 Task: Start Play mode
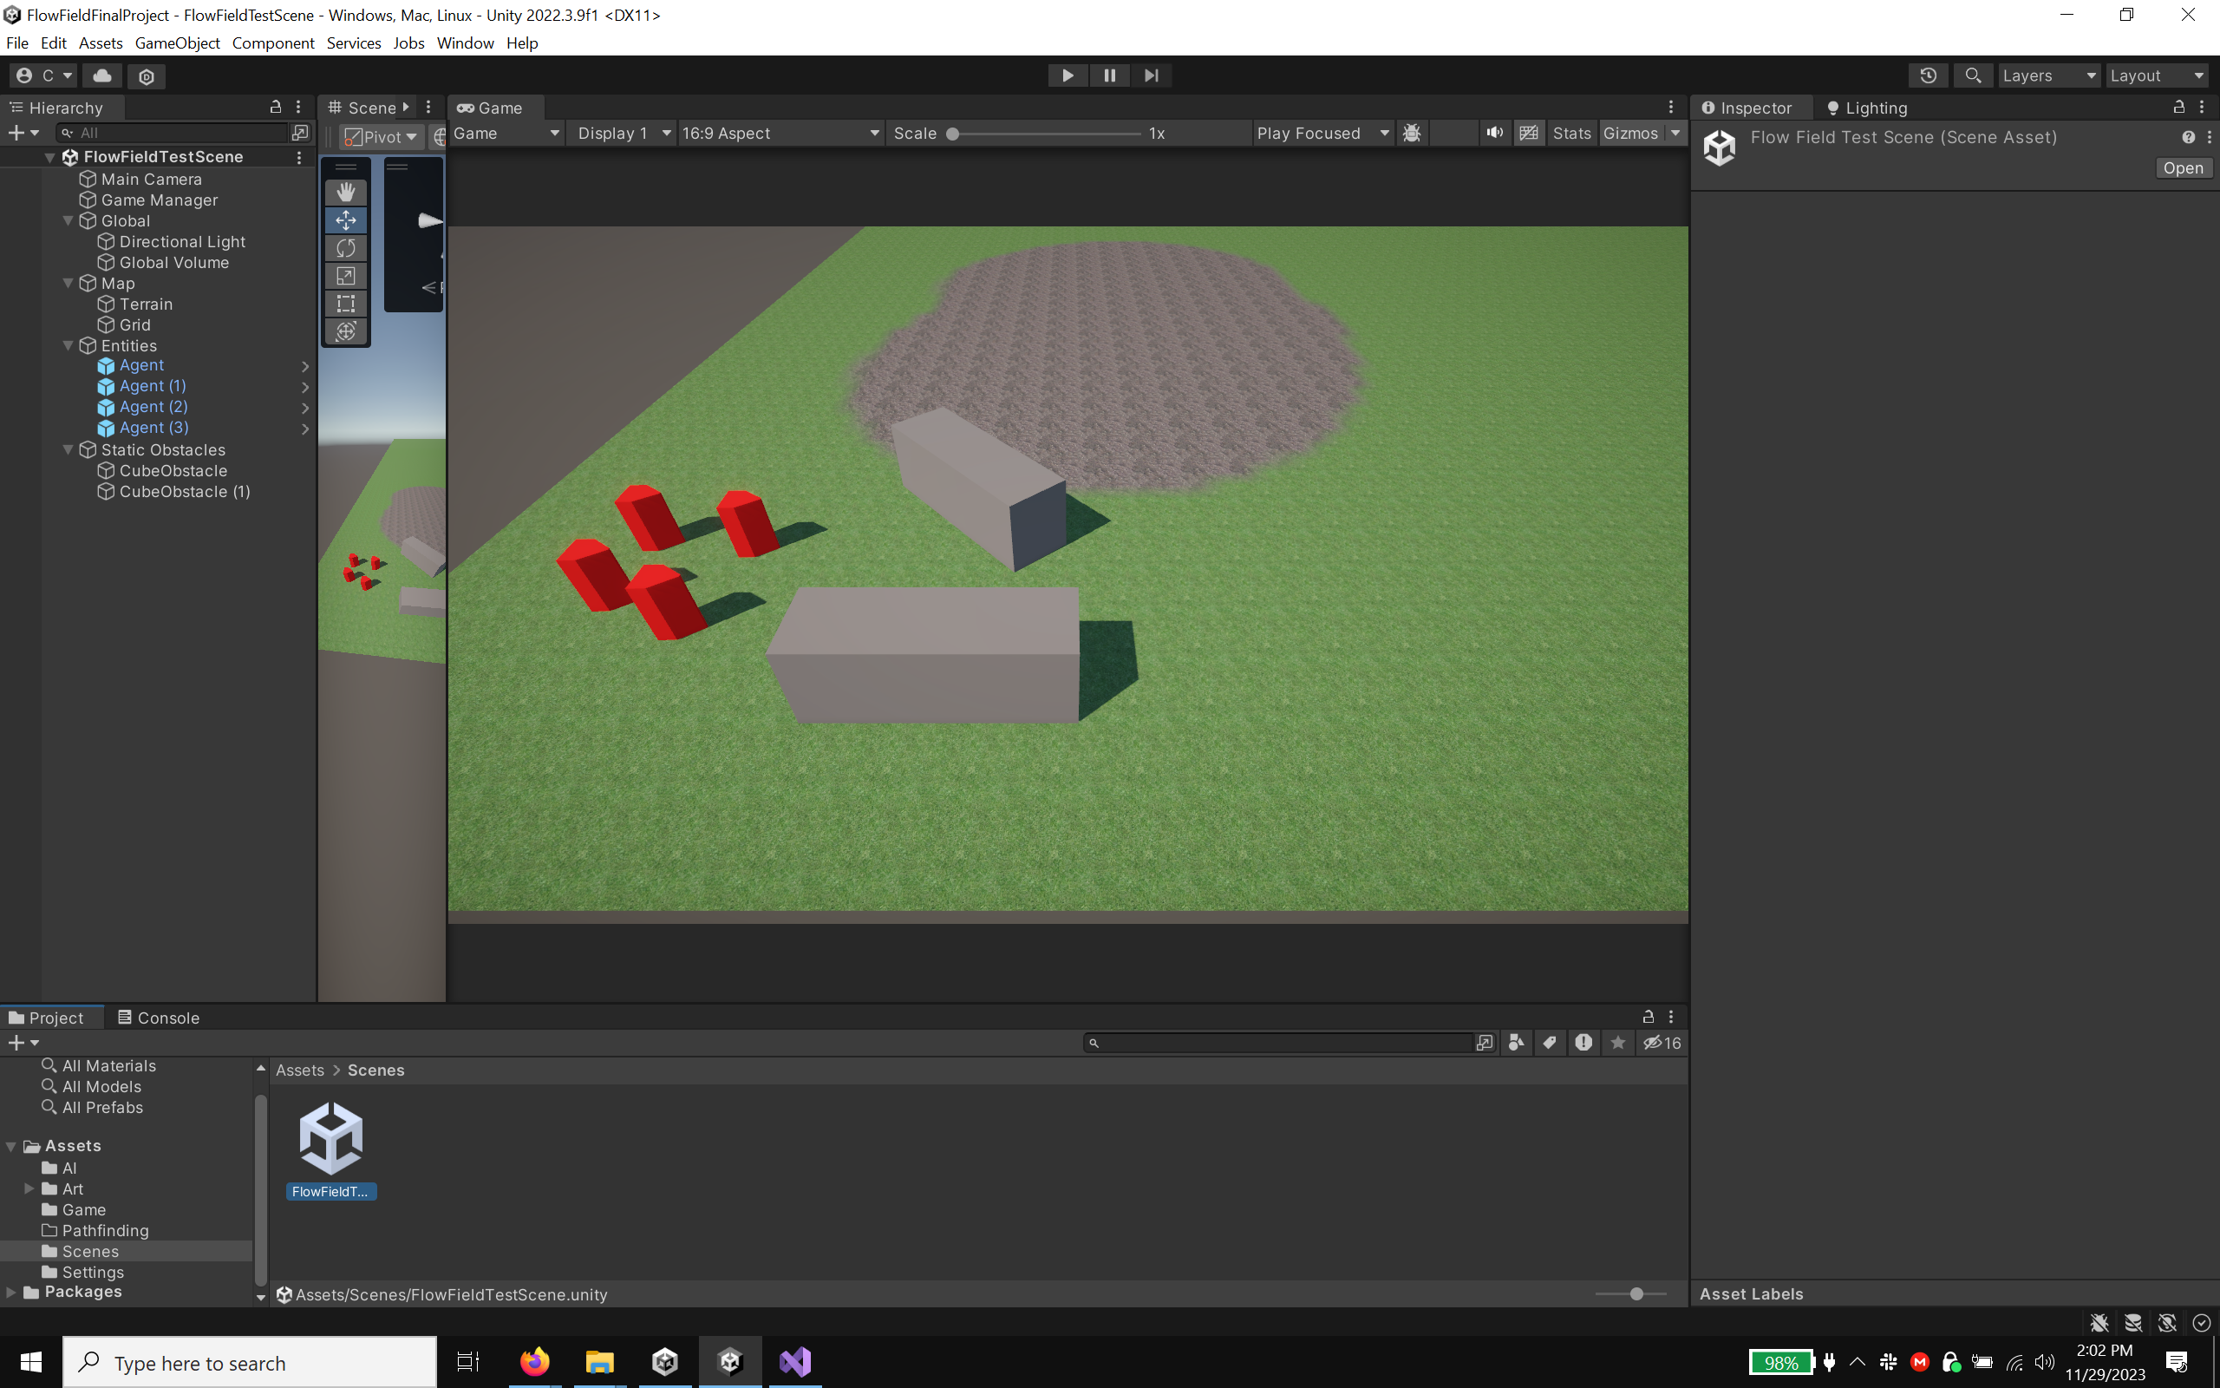[1068, 75]
